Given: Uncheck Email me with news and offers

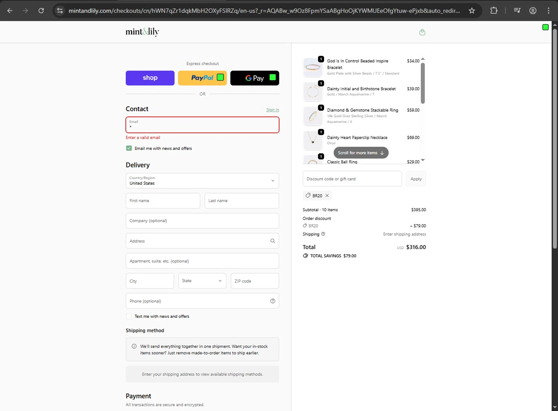Looking at the screenshot, I should pyautogui.click(x=129, y=148).
